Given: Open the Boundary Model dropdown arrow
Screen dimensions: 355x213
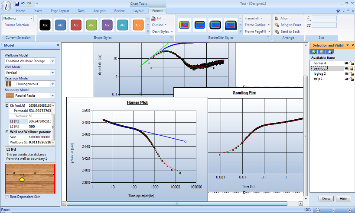Looking at the screenshot, I should [52, 95].
